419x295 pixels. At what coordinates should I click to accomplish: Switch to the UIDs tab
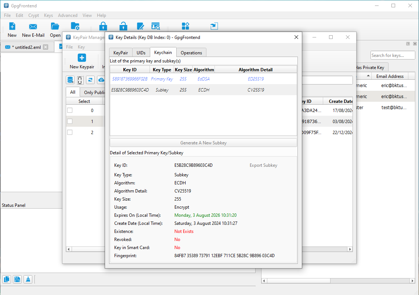coord(141,53)
